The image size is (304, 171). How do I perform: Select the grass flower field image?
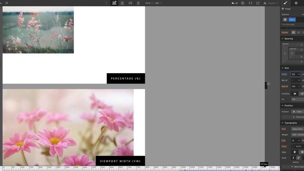tap(38, 29)
